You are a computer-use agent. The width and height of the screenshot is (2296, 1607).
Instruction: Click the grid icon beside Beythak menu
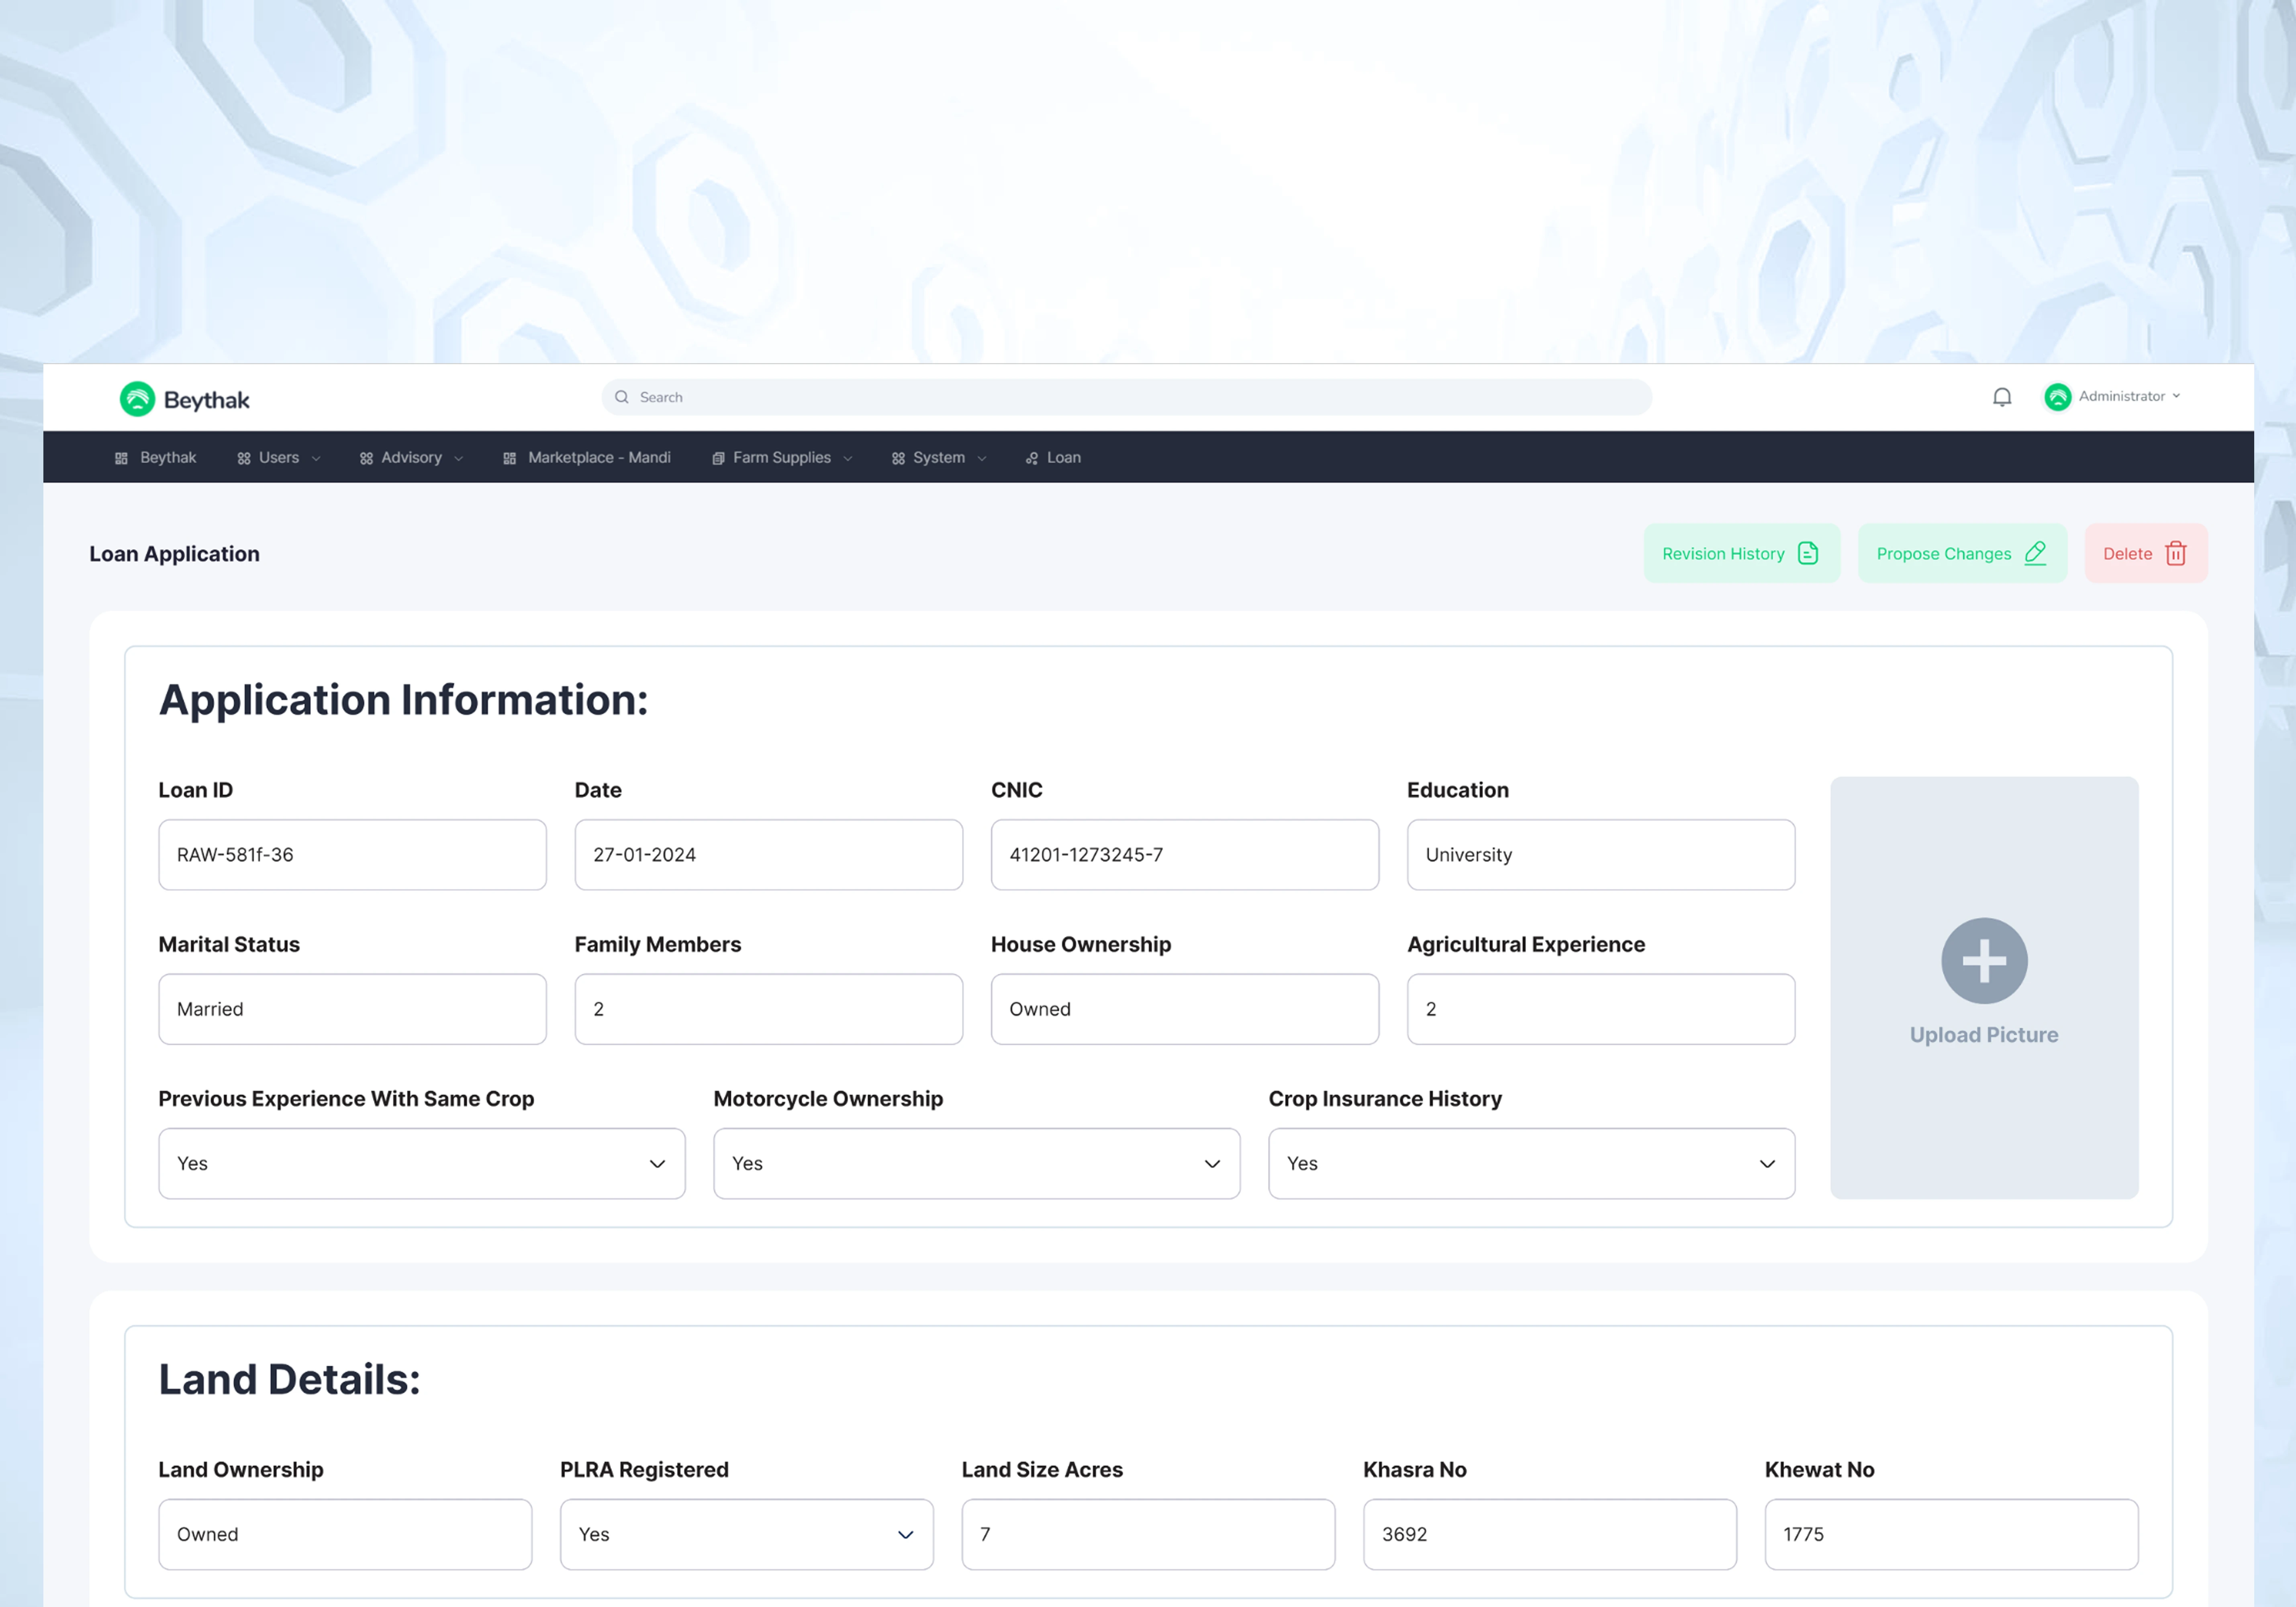pyautogui.click(x=121, y=458)
